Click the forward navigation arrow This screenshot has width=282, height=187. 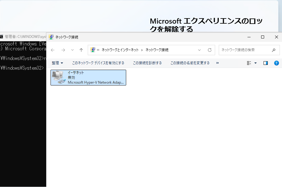63,50
